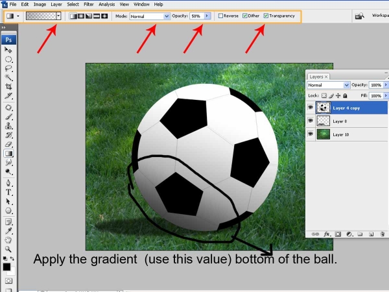
Task: Enable the Reverse checkbox
Action: coord(220,16)
